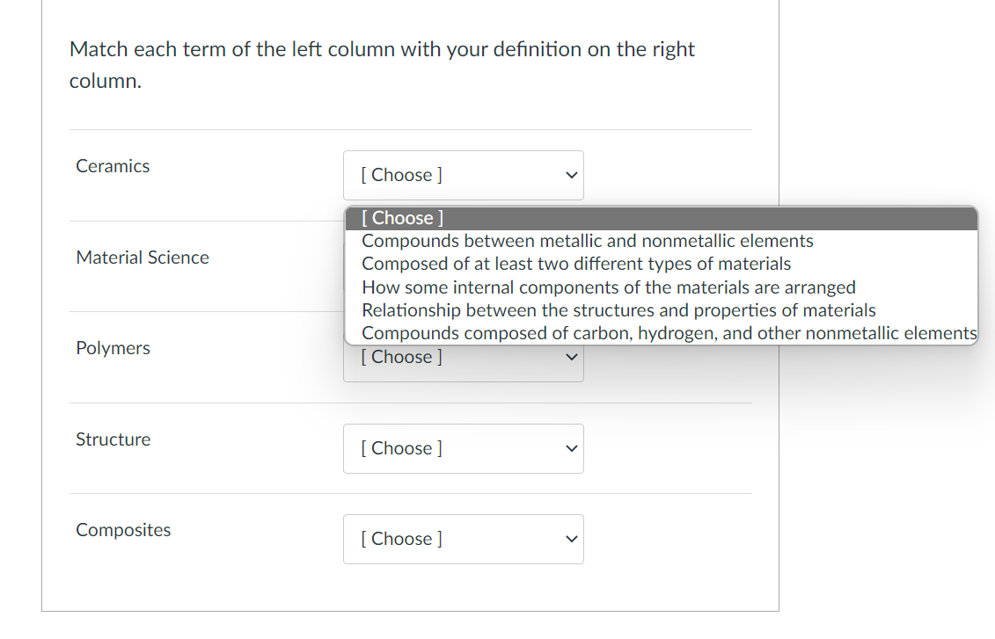Image resolution: width=995 pixels, height=639 pixels.
Task: Click the chevron on the Structure selector
Action: coord(572,448)
